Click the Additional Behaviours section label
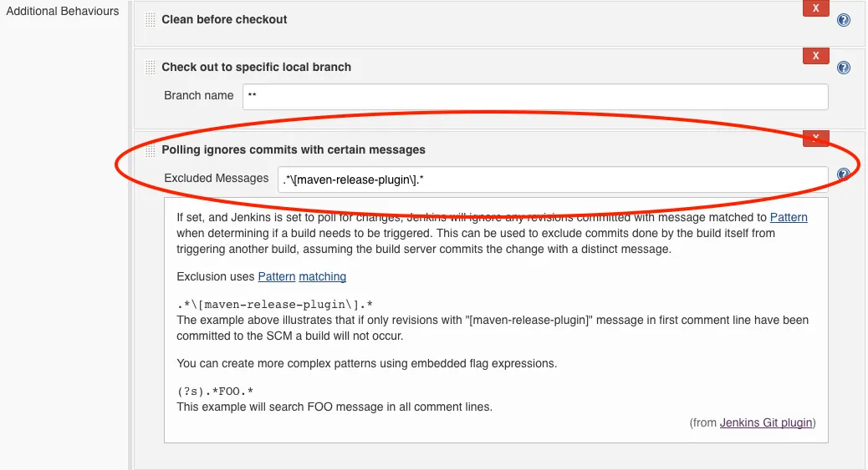The height and width of the screenshot is (470, 868). point(63,12)
